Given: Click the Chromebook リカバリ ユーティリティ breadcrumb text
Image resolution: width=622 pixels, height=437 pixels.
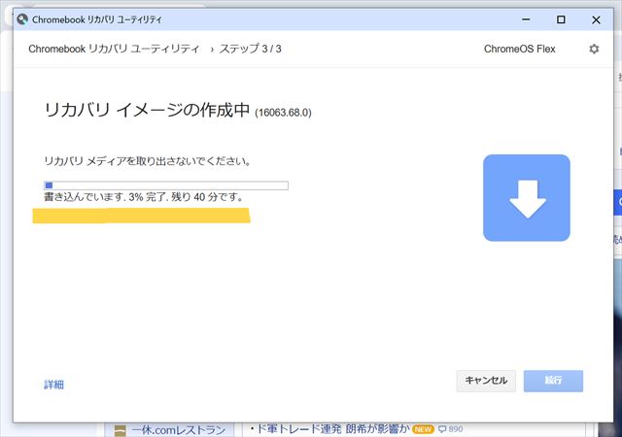Looking at the screenshot, I should click(114, 49).
